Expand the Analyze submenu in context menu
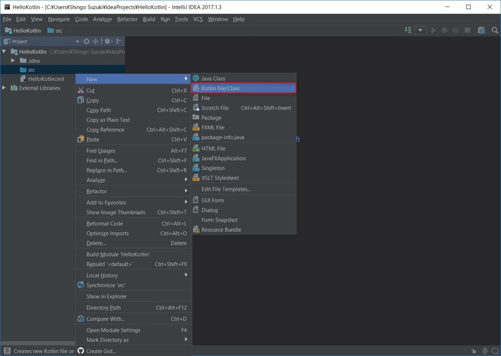The height and width of the screenshot is (356, 501). [x=134, y=180]
